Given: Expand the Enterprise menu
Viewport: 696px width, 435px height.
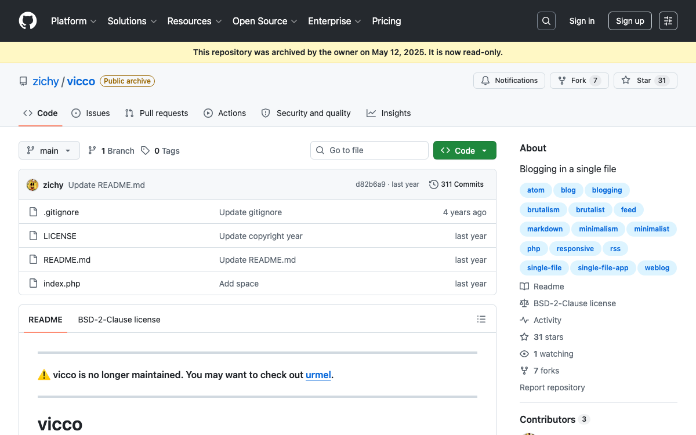Looking at the screenshot, I should point(335,21).
